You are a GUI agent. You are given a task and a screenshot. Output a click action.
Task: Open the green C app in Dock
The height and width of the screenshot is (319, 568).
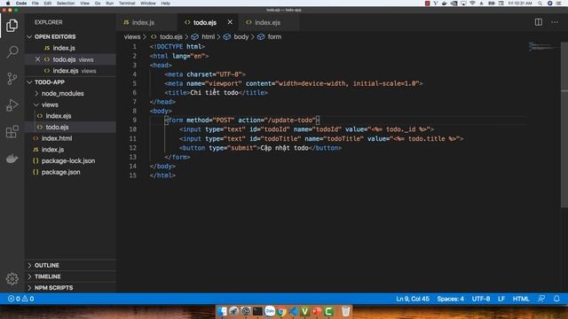(328, 311)
